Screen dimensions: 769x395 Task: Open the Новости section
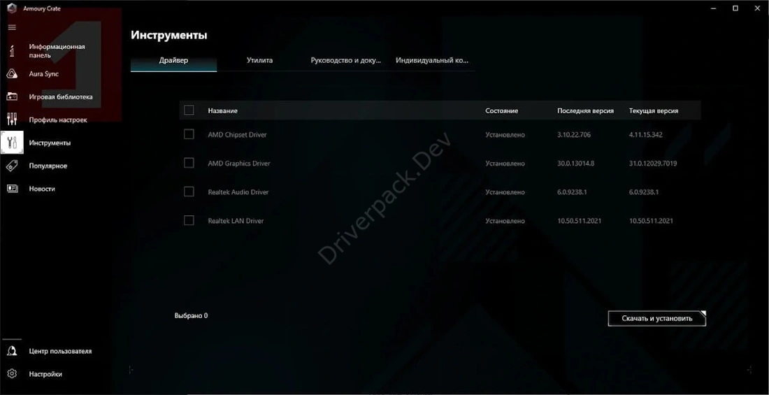point(42,189)
